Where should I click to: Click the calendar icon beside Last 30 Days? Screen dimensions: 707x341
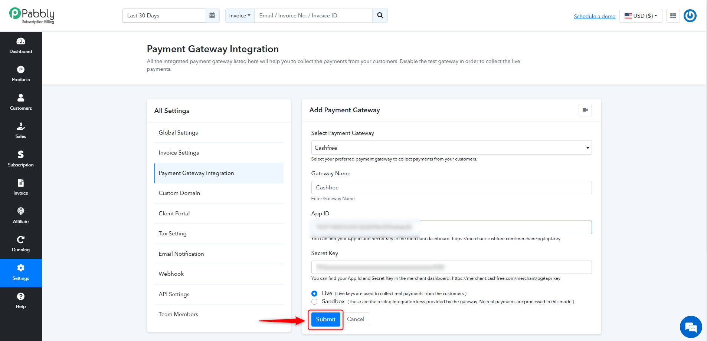(212, 16)
